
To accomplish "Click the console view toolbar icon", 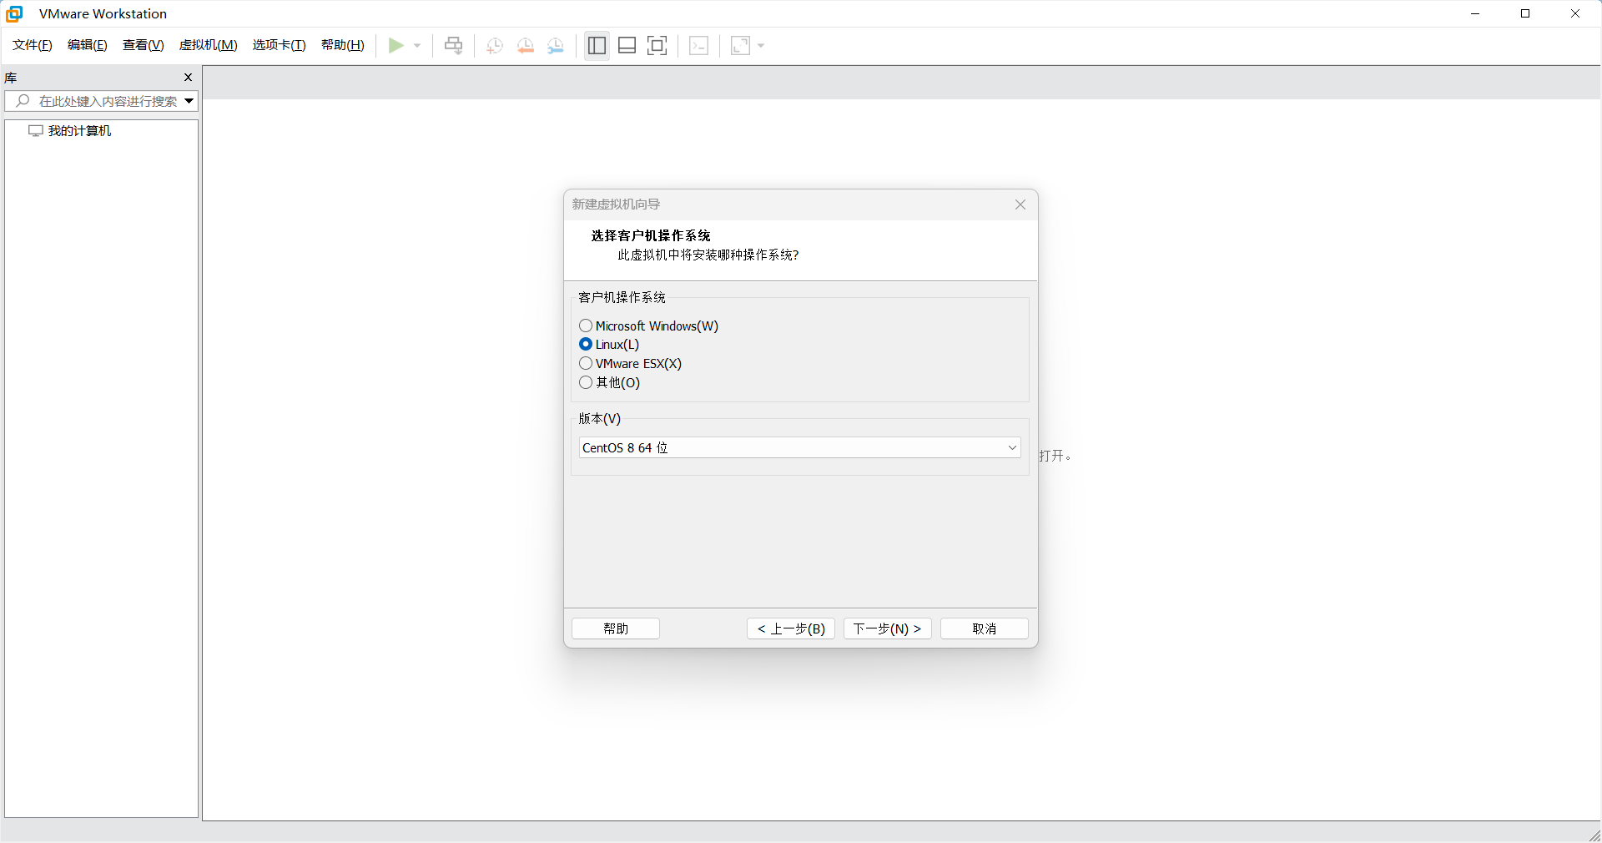I will click(699, 45).
